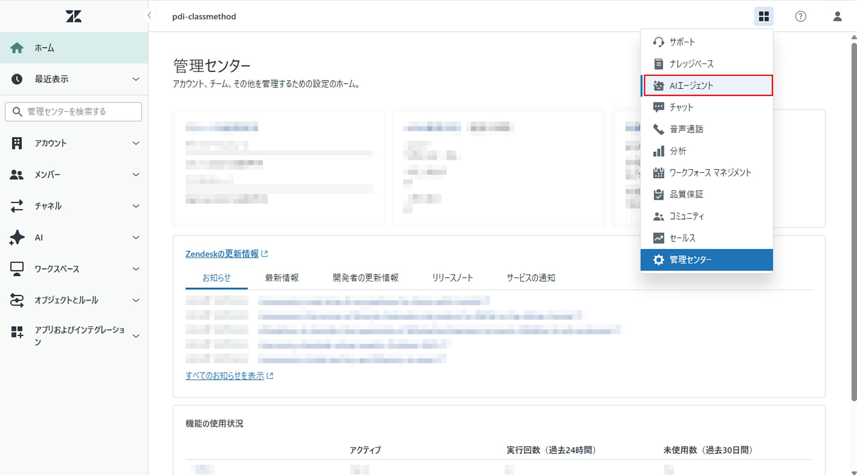The width and height of the screenshot is (857, 475).
Task: Collapse sidebar with the chevron arrow
Action: coord(149,15)
